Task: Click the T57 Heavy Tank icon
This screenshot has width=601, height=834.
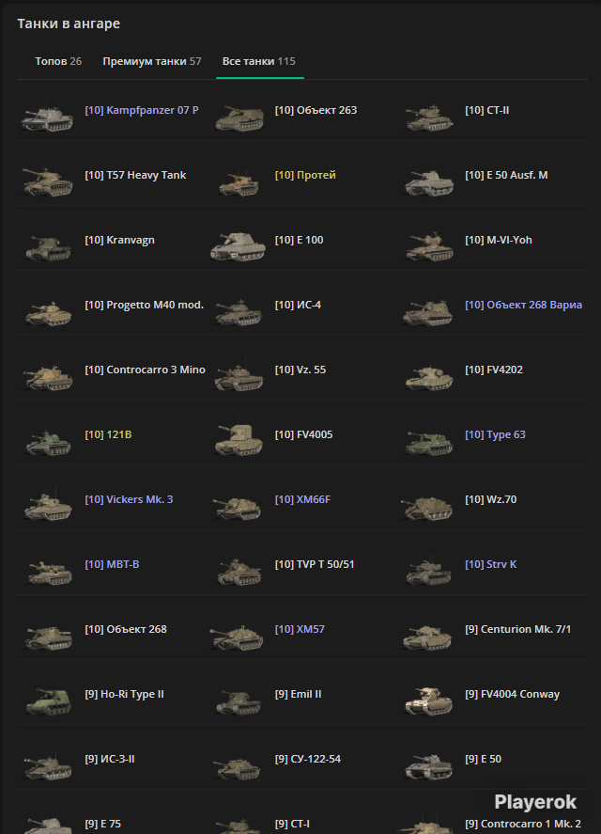Action: (x=47, y=182)
